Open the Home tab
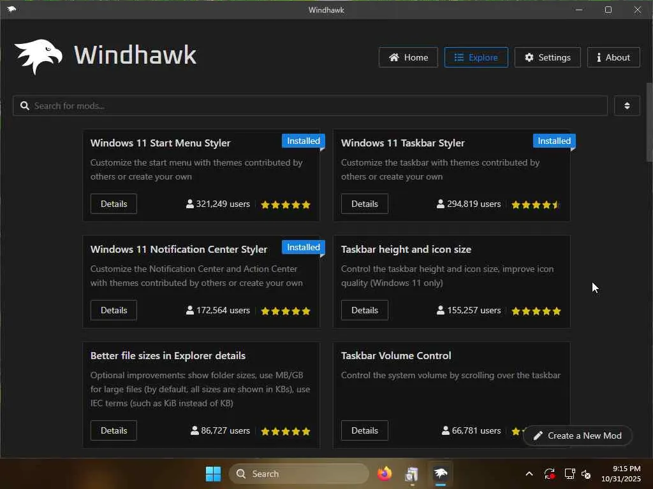Viewport: 653px width, 489px height. (x=408, y=57)
